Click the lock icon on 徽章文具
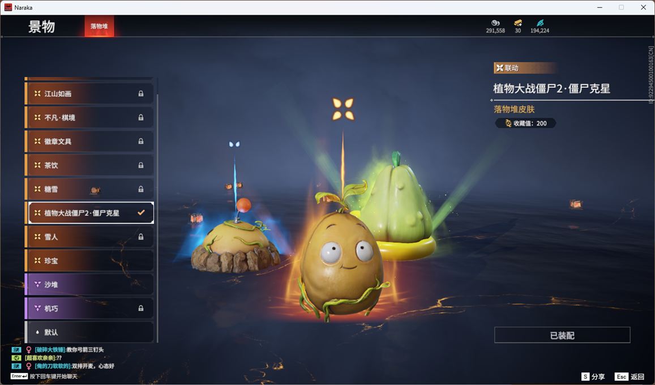This screenshot has height=385, width=655. point(141,141)
